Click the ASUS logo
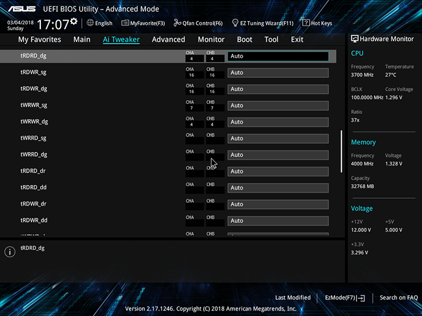 (x=22, y=9)
